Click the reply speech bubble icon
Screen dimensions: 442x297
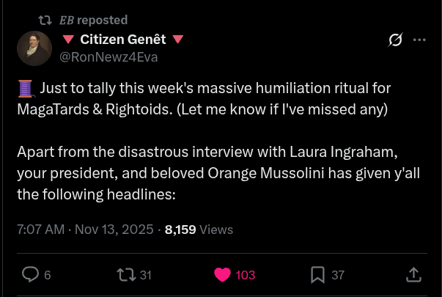point(30,274)
